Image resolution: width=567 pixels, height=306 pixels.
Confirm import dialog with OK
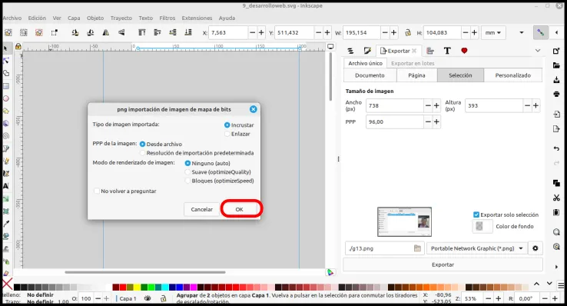coord(240,209)
